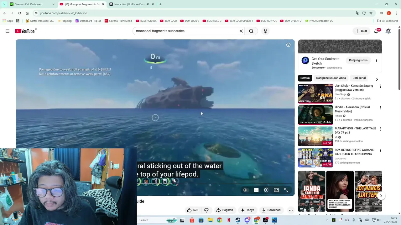Like the video with 573 likes
This screenshot has width=401, height=225.
[x=192, y=210]
